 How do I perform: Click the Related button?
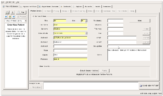21,16
